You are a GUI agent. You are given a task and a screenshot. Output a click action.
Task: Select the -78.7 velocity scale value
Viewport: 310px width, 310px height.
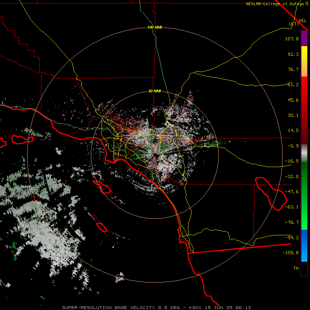tap(292, 223)
